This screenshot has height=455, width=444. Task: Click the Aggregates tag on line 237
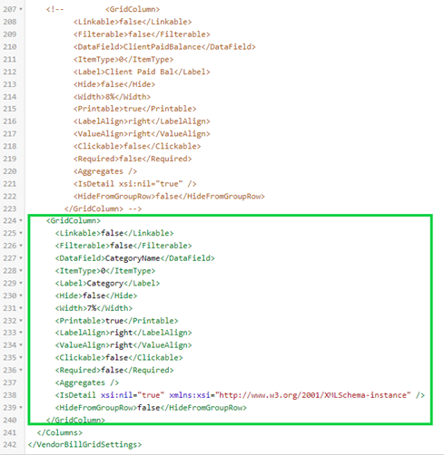87,382
